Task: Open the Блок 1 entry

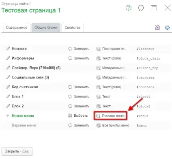Action: (17, 96)
